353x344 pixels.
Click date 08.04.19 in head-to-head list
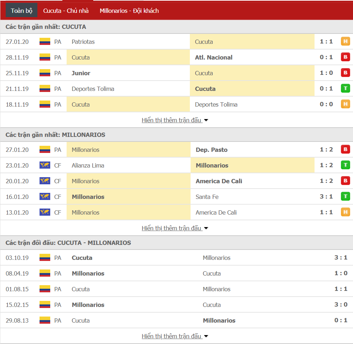coord(17,273)
